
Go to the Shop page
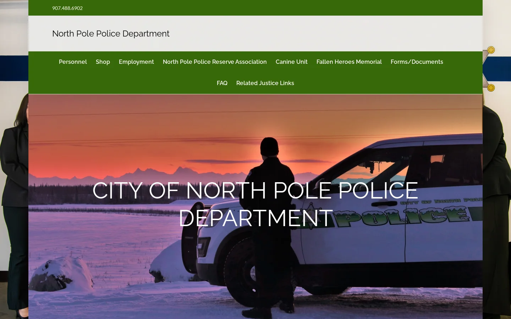pos(103,62)
